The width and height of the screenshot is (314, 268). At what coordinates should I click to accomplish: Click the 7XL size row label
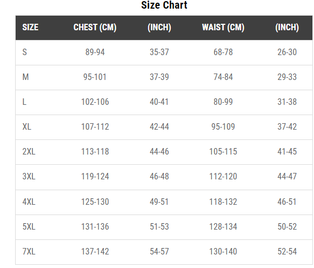(29, 252)
